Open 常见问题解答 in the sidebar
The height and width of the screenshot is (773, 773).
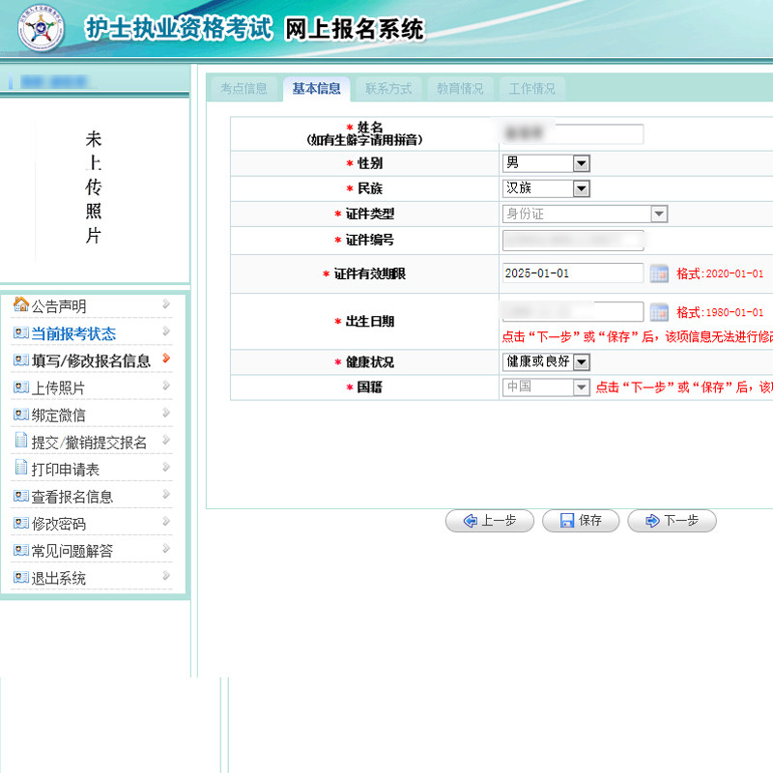click(x=72, y=551)
